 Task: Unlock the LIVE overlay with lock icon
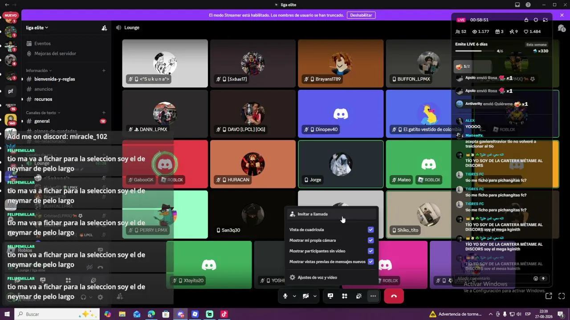pos(526,20)
